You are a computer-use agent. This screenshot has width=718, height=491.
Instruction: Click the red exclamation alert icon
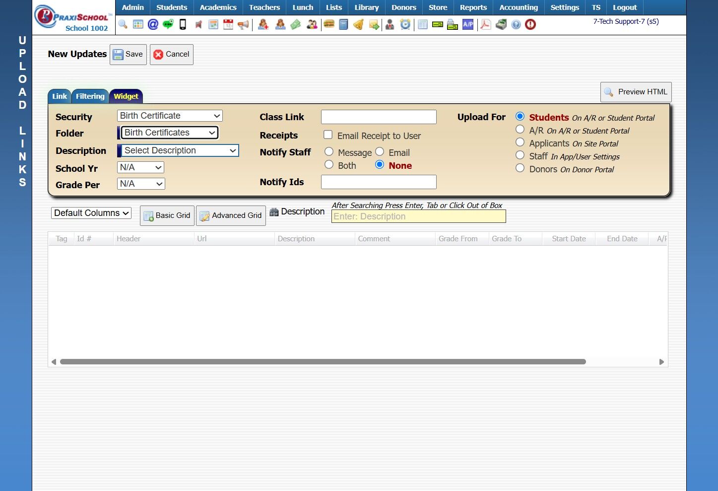[530, 24]
